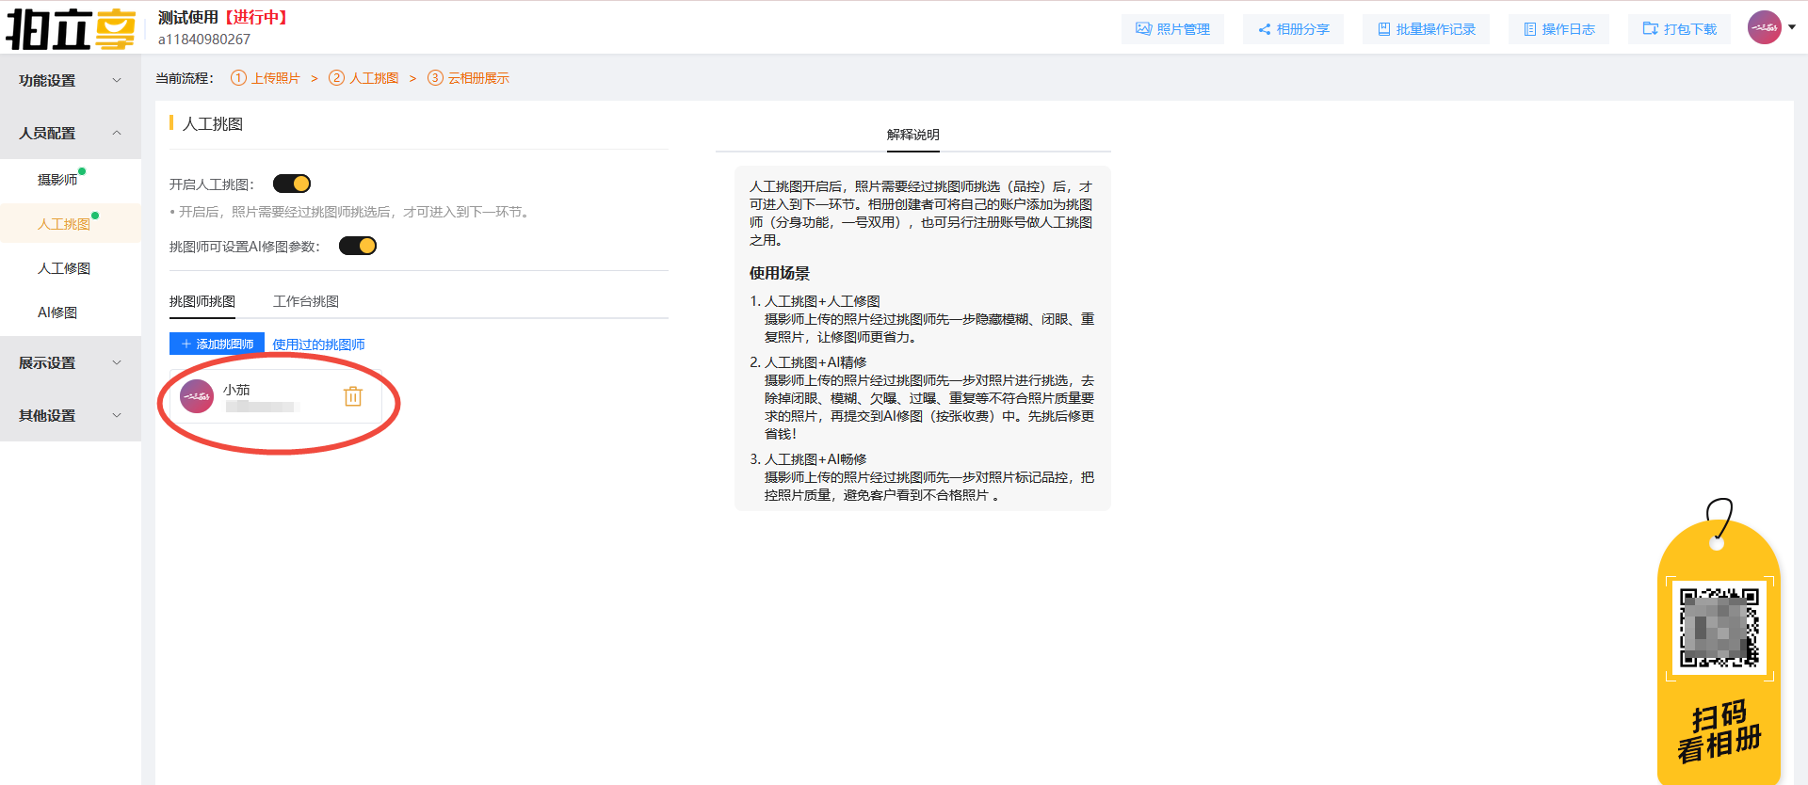Click the 拍立享 logo

point(71,28)
